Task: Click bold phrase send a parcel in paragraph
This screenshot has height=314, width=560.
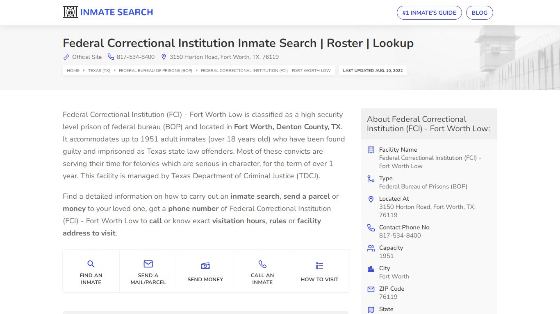Action: click(307, 196)
